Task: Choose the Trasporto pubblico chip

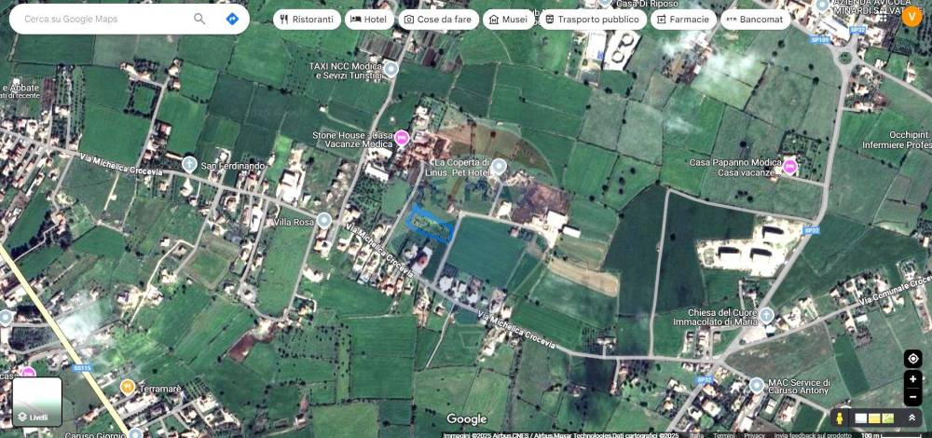Action: (593, 19)
